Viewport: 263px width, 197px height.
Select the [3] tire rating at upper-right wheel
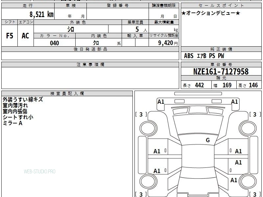click(x=255, y=114)
